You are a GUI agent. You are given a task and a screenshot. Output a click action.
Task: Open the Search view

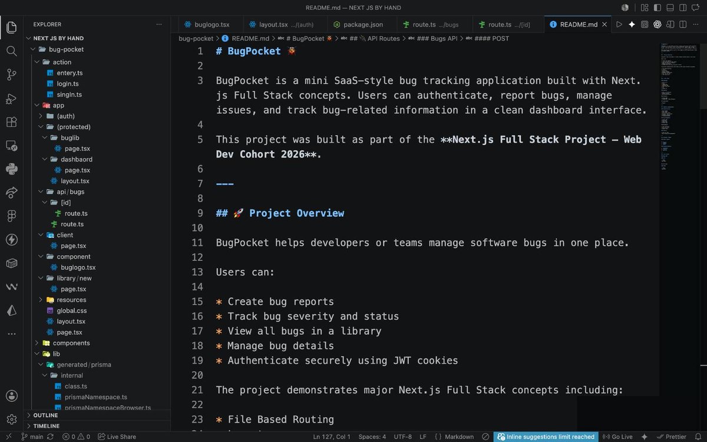click(11, 51)
